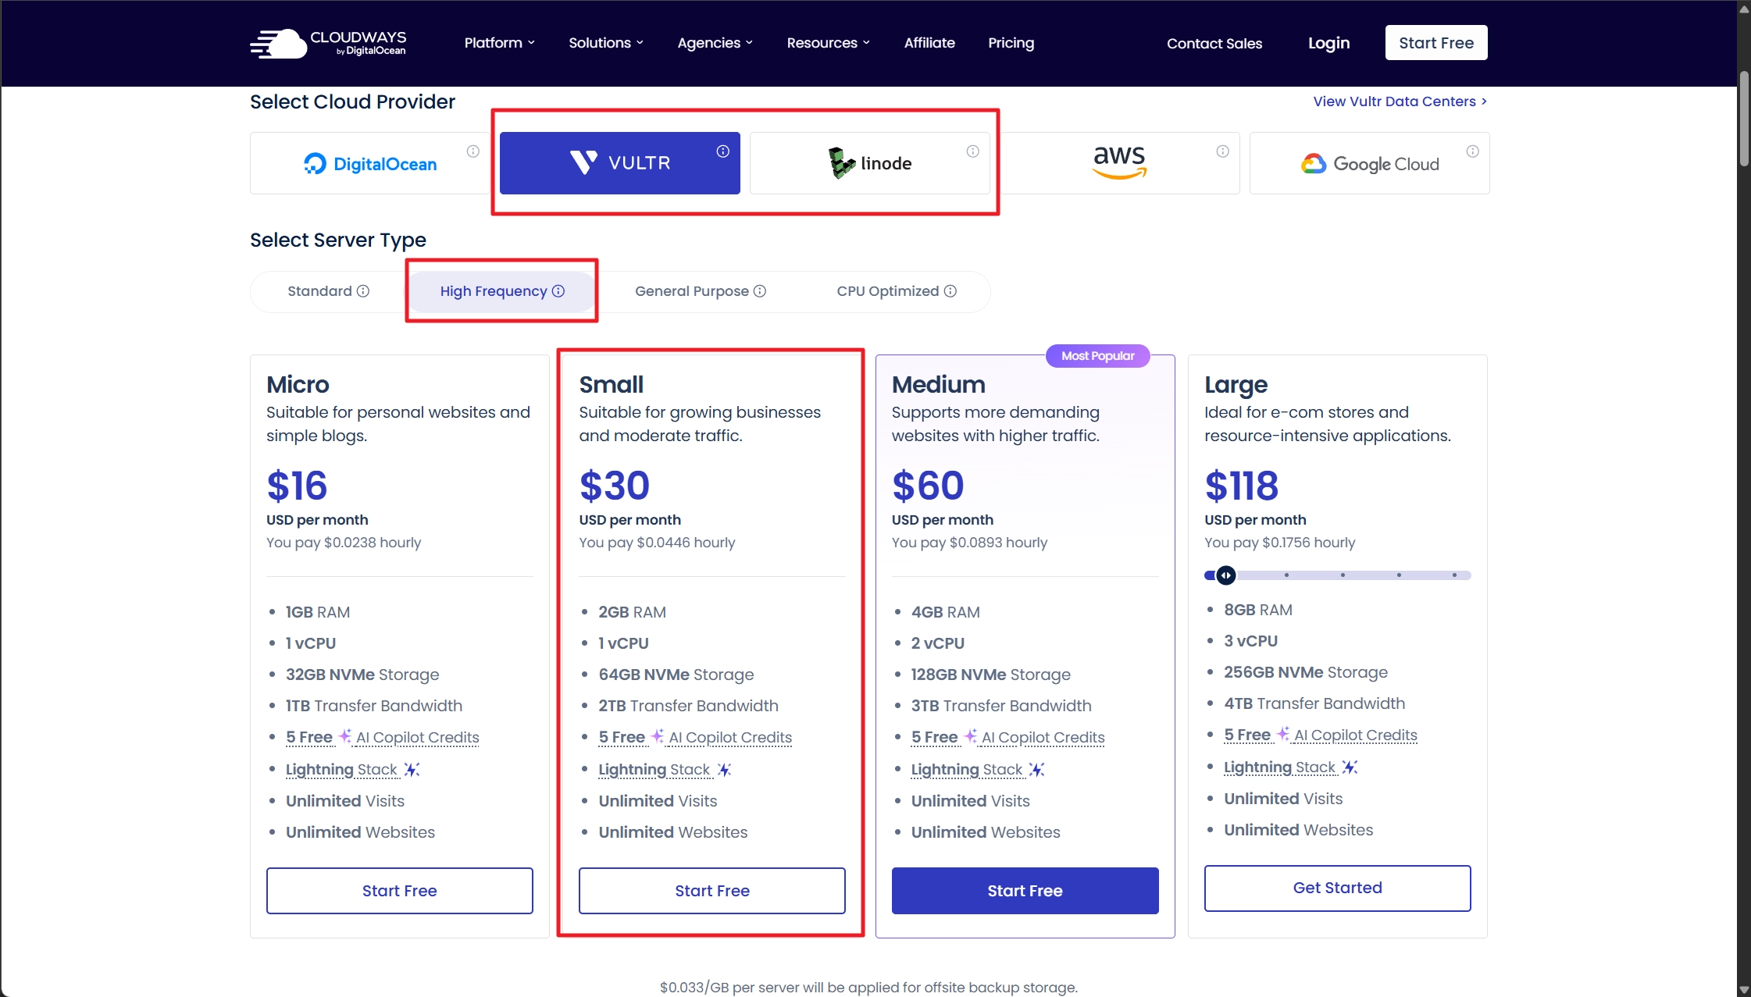Click lightning icon beside Medium Lightning Stack

coord(1037,770)
